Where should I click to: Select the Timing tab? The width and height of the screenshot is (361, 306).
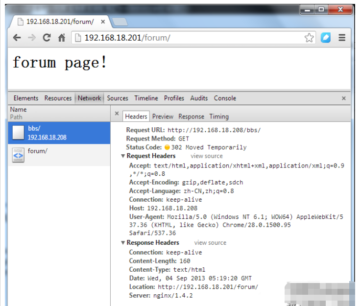[219, 117]
